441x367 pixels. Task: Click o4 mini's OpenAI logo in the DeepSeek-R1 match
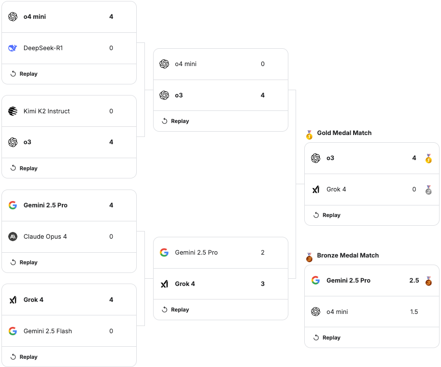(x=13, y=17)
